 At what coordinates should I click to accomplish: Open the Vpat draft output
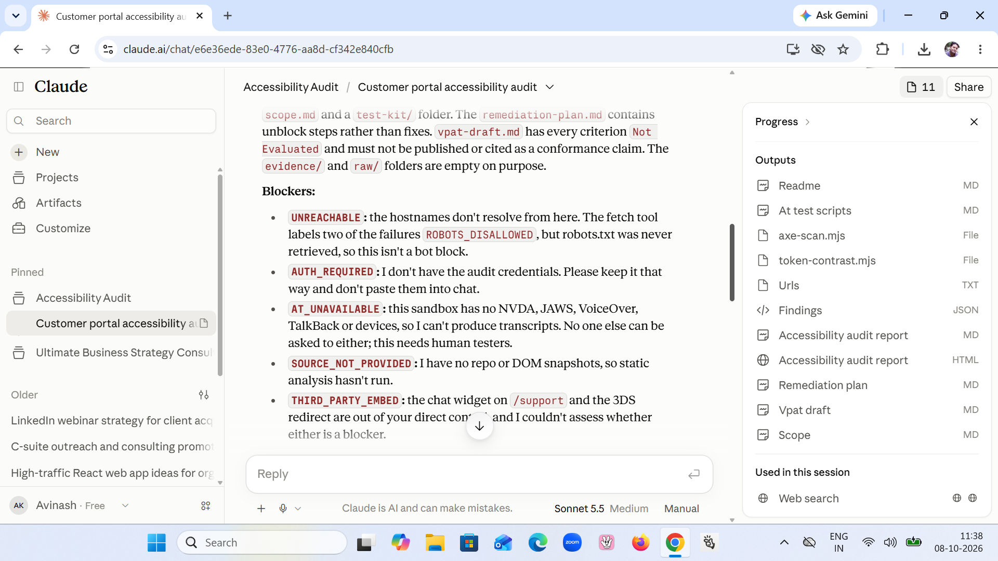[x=867, y=410]
